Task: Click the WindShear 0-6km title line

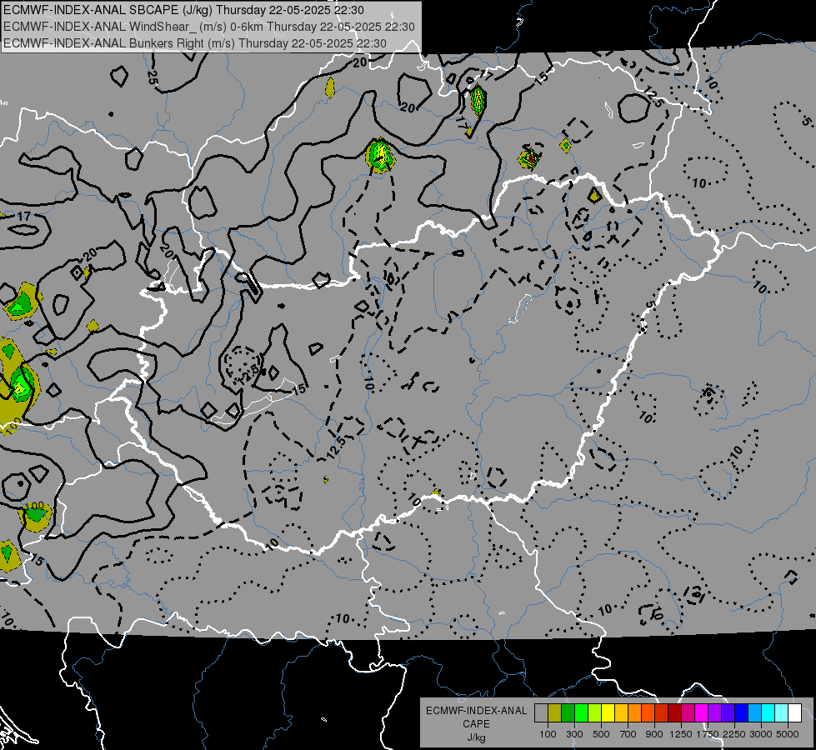Action: pyautogui.click(x=208, y=27)
